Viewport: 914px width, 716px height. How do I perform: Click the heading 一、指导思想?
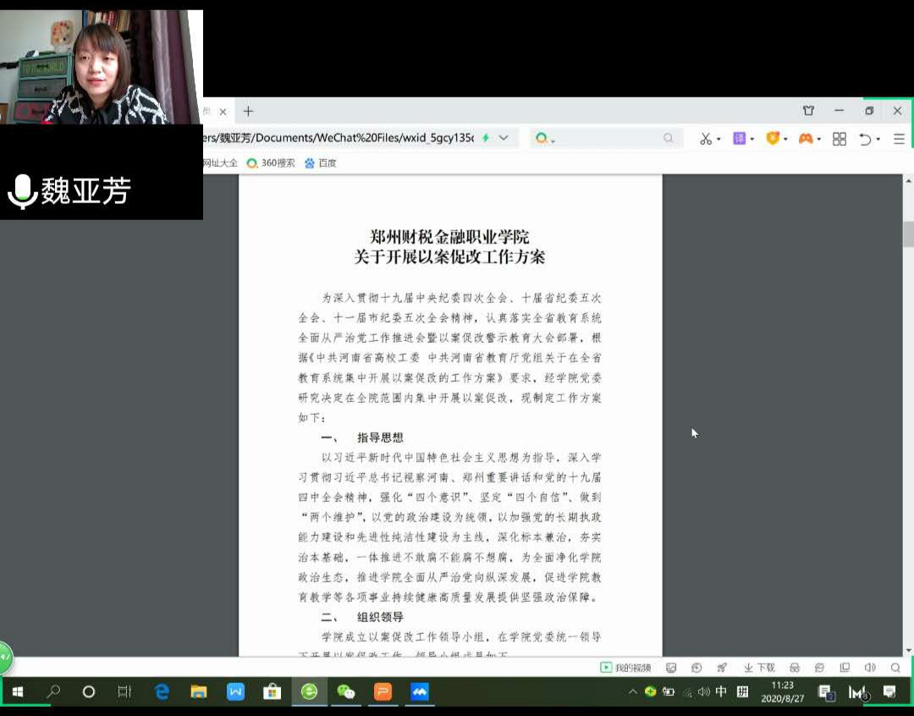pos(362,438)
